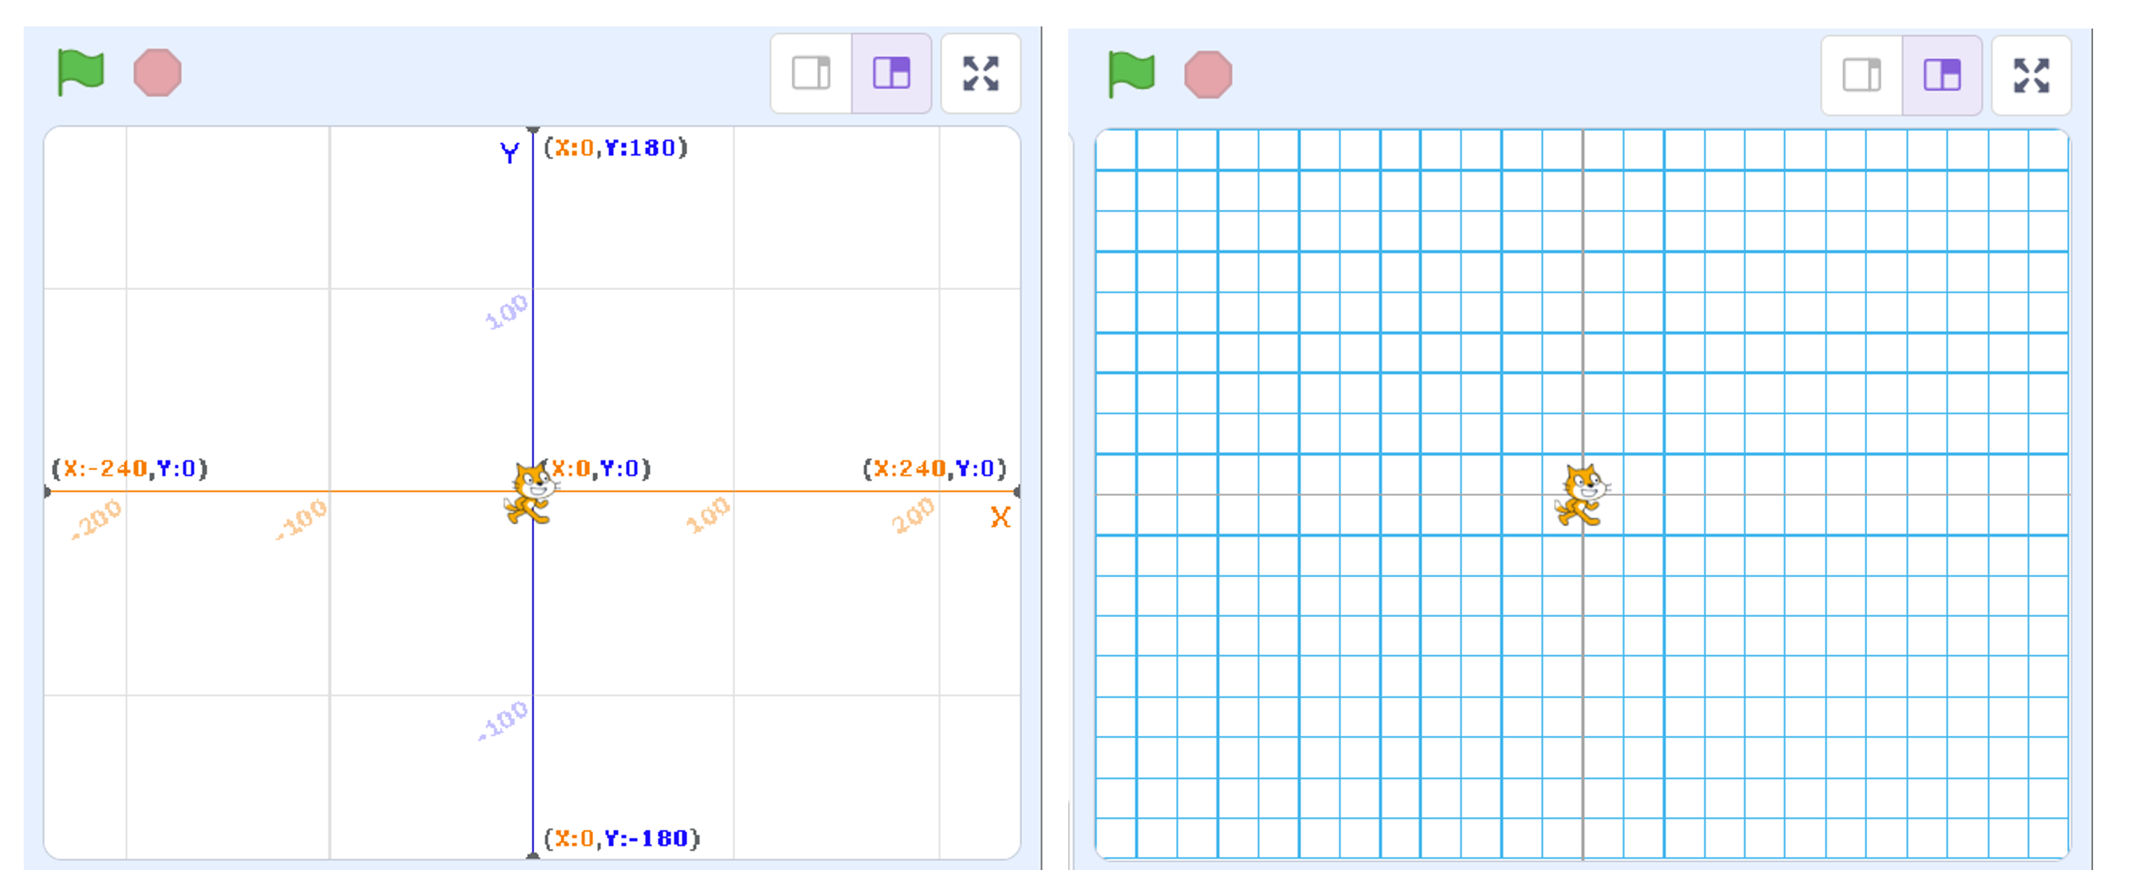Click the green flag on right stage
The width and height of the screenshot is (2132, 893).
(1131, 74)
